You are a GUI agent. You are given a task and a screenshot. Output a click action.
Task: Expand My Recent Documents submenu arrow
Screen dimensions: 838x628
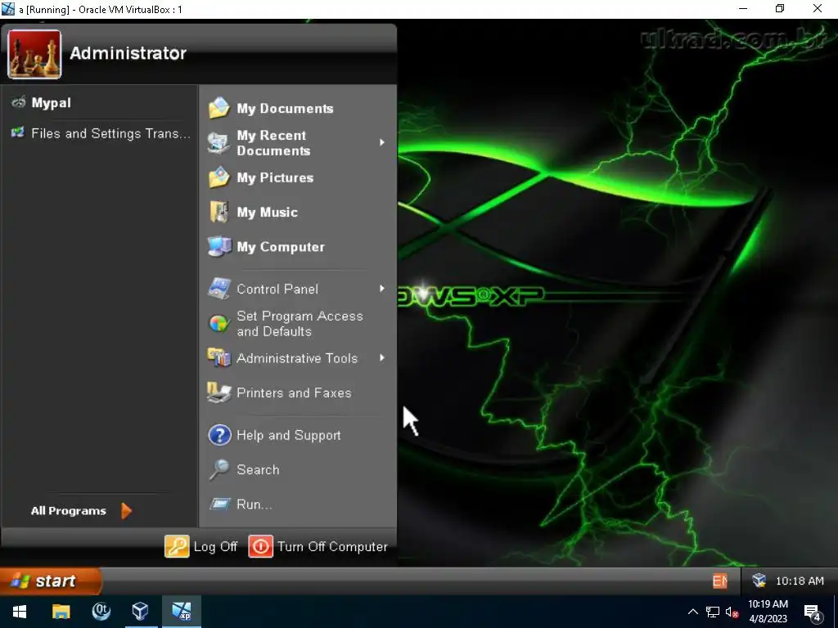click(x=381, y=142)
